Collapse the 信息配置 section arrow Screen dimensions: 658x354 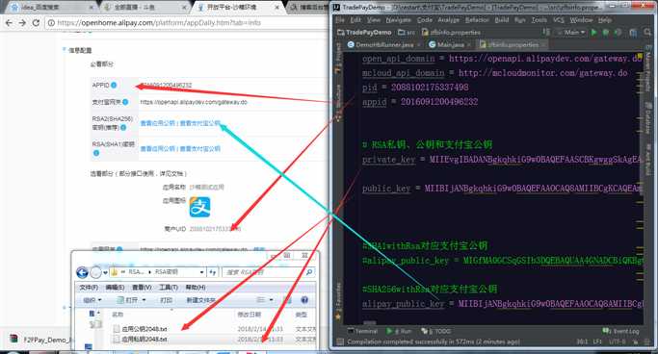(65, 50)
